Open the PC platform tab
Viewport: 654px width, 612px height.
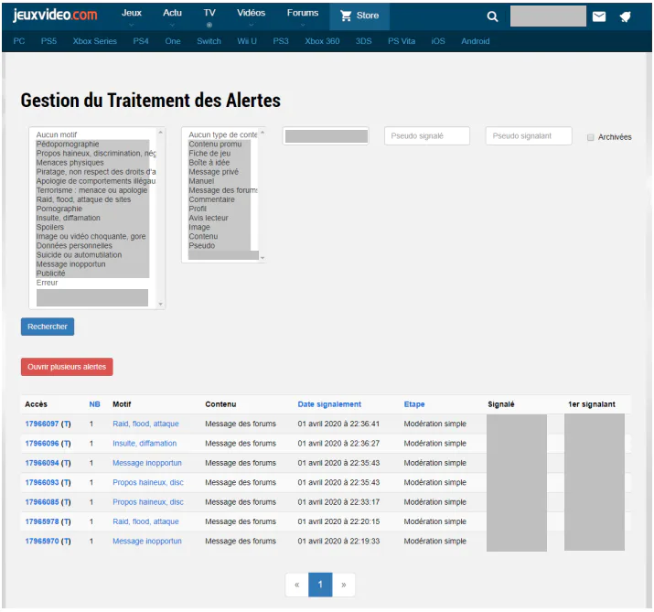pyautogui.click(x=19, y=41)
